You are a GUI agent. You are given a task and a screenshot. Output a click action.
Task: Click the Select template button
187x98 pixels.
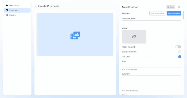[x=174, y=13]
